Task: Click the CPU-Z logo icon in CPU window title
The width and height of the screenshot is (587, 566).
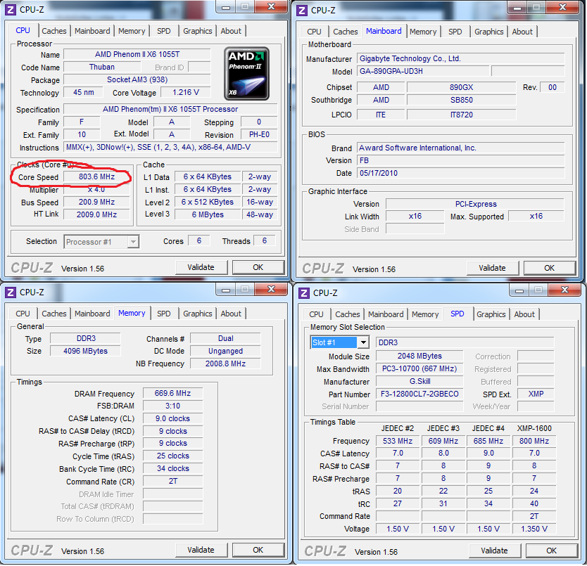Action: pos(11,10)
